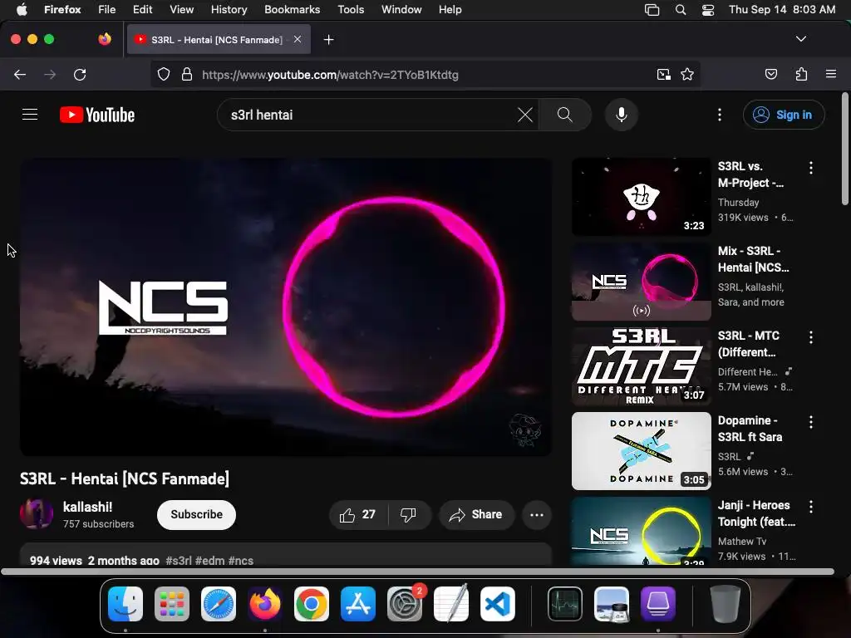Click the YouTube search input field
The width and height of the screenshot is (851, 638).
(371, 115)
